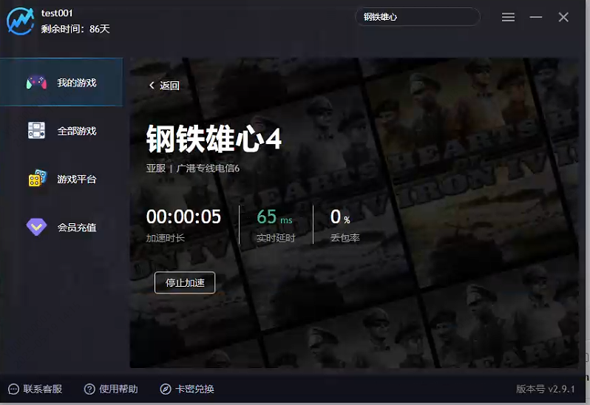Viewport: 590px width, 405px height.
Task: Click the platform icon beside 游戏平台
Action: point(37,178)
